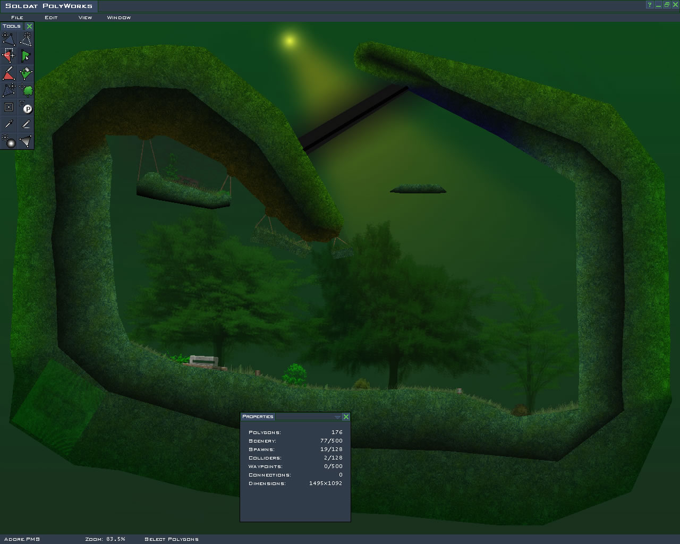Select the Texture move tool
This screenshot has height=544, width=680.
[x=8, y=90]
